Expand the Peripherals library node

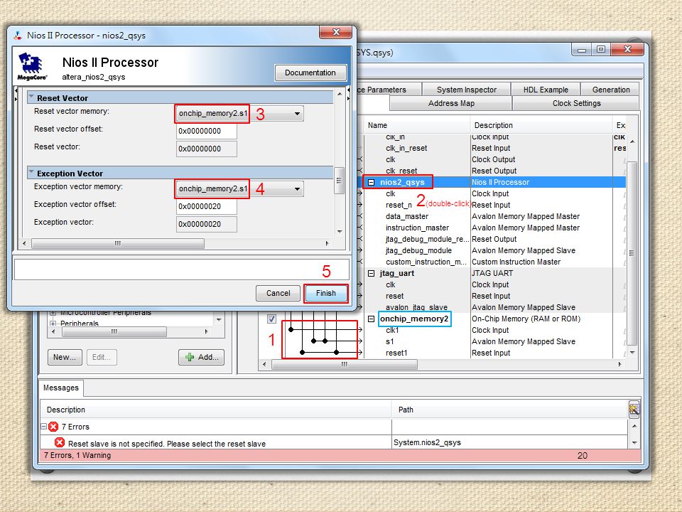[x=53, y=324]
